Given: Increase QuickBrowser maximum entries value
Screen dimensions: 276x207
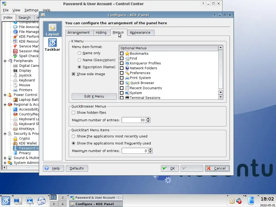Looking at the screenshot, I should (148, 119).
